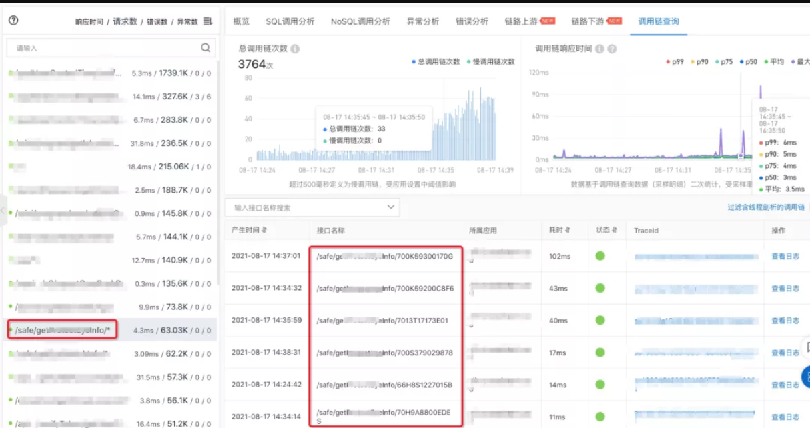The width and height of the screenshot is (810, 428).
Task: Open TraceId link in the 14:37:01 row
Action: pos(696,256)
